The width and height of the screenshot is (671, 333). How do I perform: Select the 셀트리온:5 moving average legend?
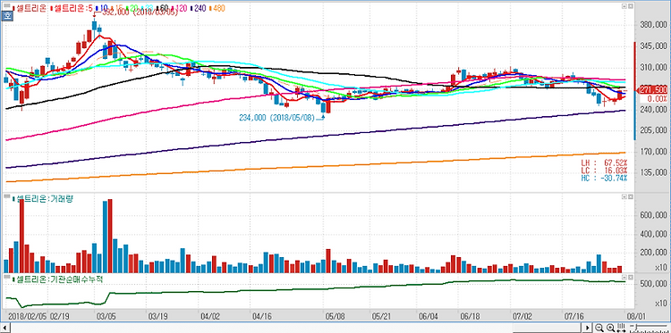[72, 8]
